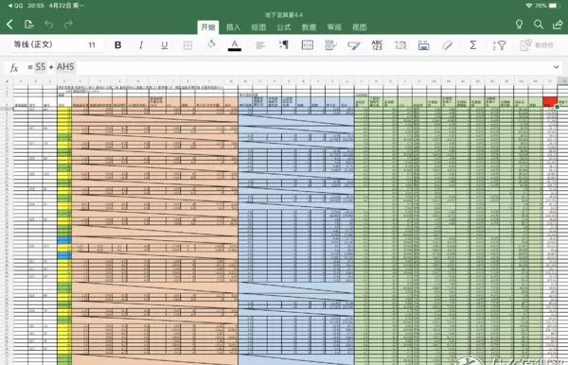The width and height of the screenshot is (568, 365).
Task: Toggle Italic formatting
Action: (141, 44)
